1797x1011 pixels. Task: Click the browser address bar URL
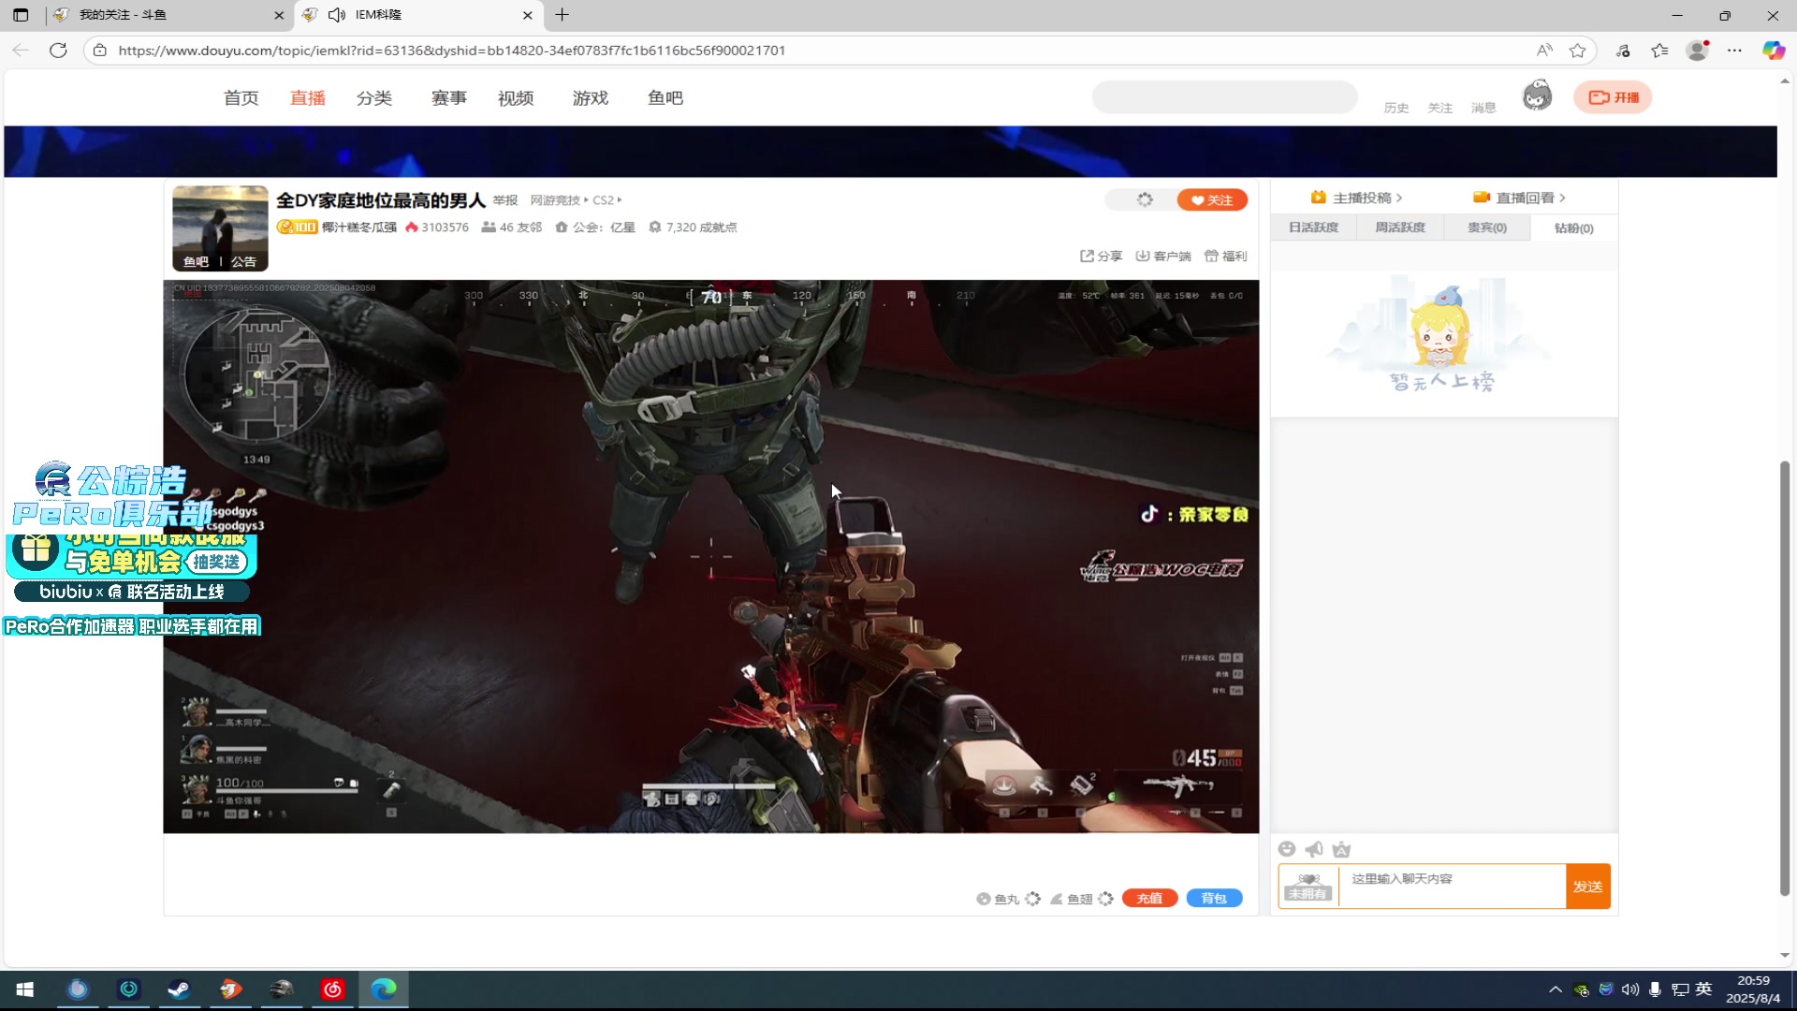click(x=452, y=51)
